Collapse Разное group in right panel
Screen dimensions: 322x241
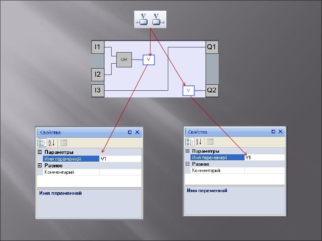(187, 164)
